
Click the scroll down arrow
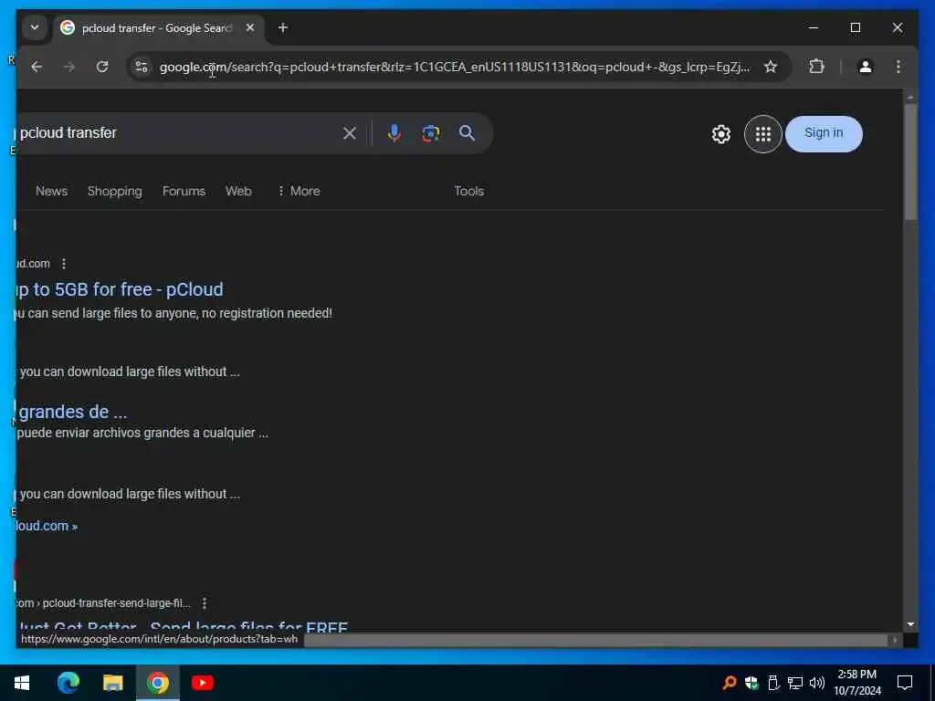click(910, 624)
